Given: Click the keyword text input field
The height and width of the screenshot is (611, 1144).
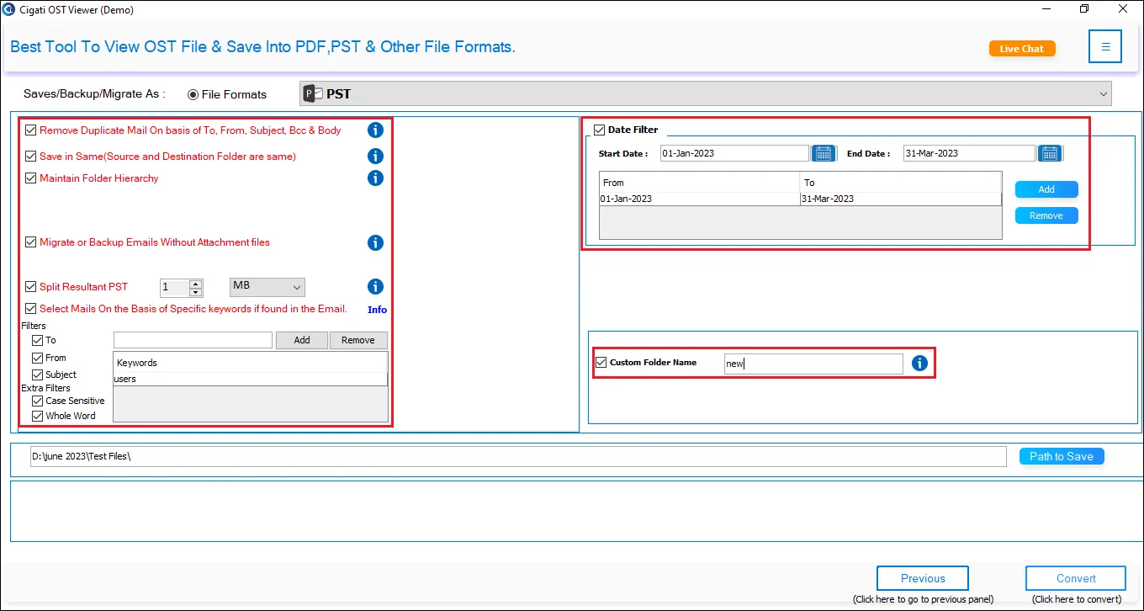Looking at the screenshot, I should point(193,340).
